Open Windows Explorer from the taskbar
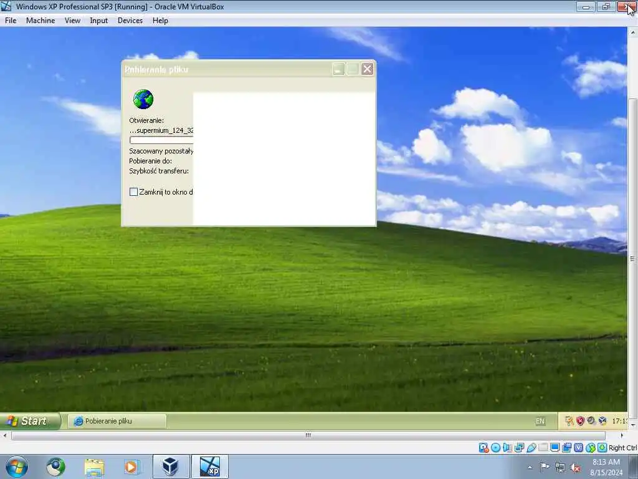The height and width of the screenshot is (479, 638). click(95, 467)
